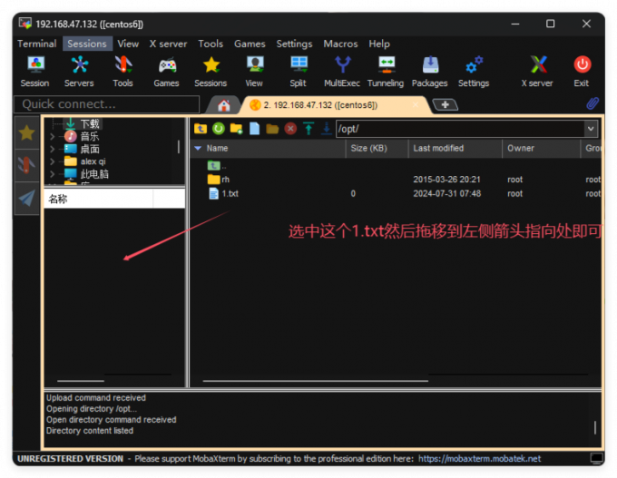Refresh the remote folder listing
The width and height of the screenshot is (617, 478).
tap(219, 129)
